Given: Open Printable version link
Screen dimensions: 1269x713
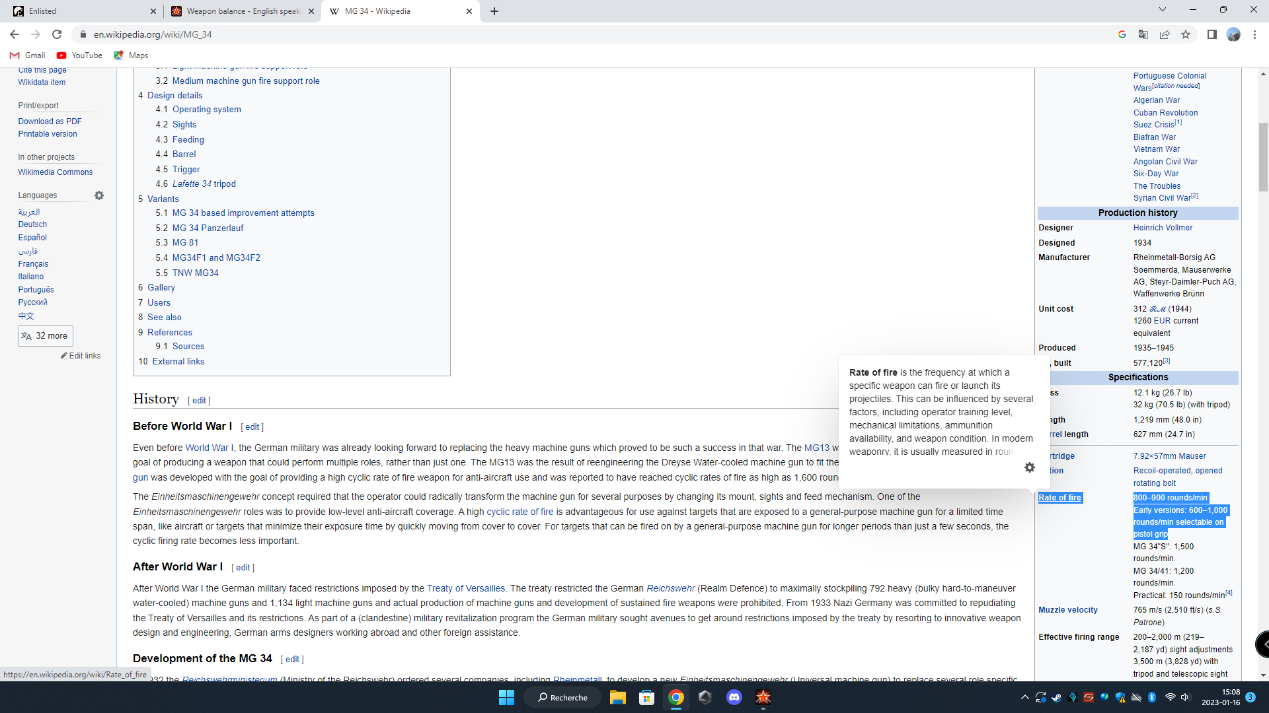Looking at the screenshot, I should (48, 134).
